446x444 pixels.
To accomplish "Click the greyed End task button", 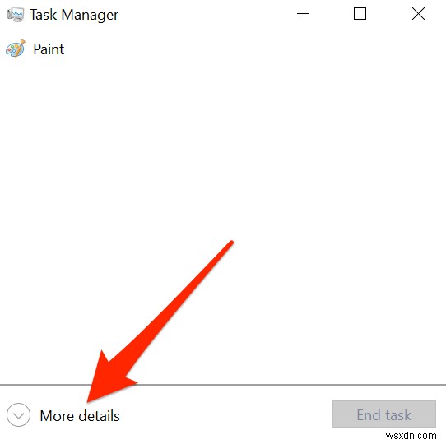I will (384, 414).
